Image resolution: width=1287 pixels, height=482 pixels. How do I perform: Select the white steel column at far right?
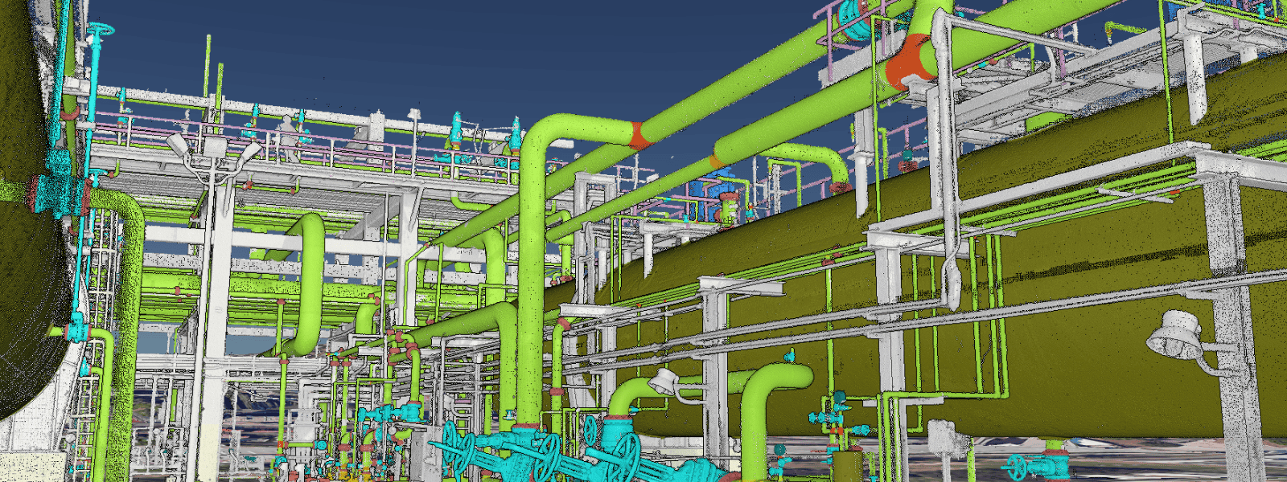(x=1231, y=321)
